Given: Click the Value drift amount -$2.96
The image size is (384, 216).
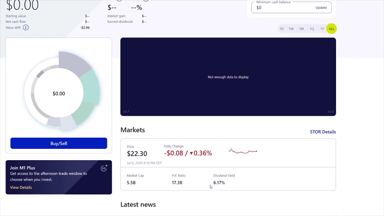Looking at the screenshot, I should click(x=85, y=28).
